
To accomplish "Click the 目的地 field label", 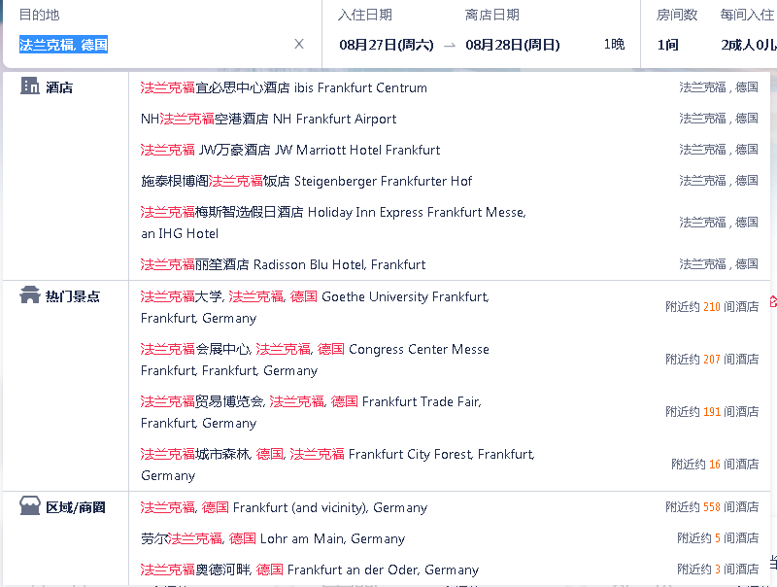I will tap(39, 15).
